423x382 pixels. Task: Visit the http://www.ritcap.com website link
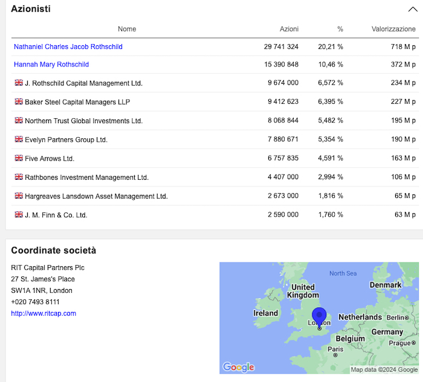(x=44, y=313)
